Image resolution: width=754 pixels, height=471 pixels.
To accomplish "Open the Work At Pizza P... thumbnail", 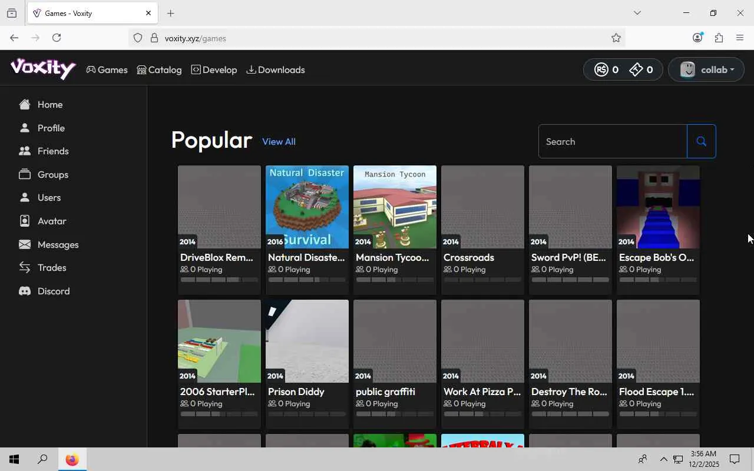I will click(x=482, y=341).
